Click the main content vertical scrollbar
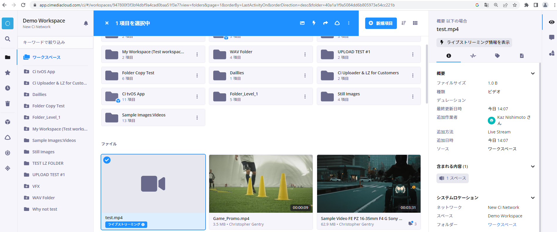This screenshot has height=232, width=557. click(x=427, y=74)
